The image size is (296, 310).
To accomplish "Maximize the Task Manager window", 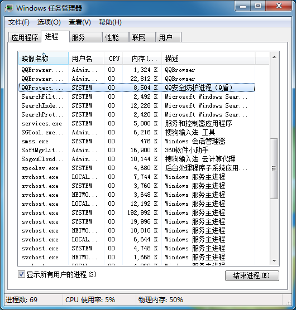I will (258, 6).
